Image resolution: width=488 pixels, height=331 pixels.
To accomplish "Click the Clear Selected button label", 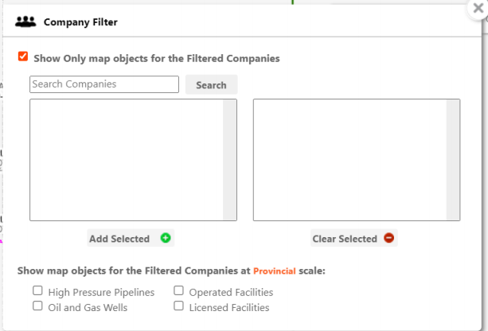I will pyautogui.click(x=345, y=239).
